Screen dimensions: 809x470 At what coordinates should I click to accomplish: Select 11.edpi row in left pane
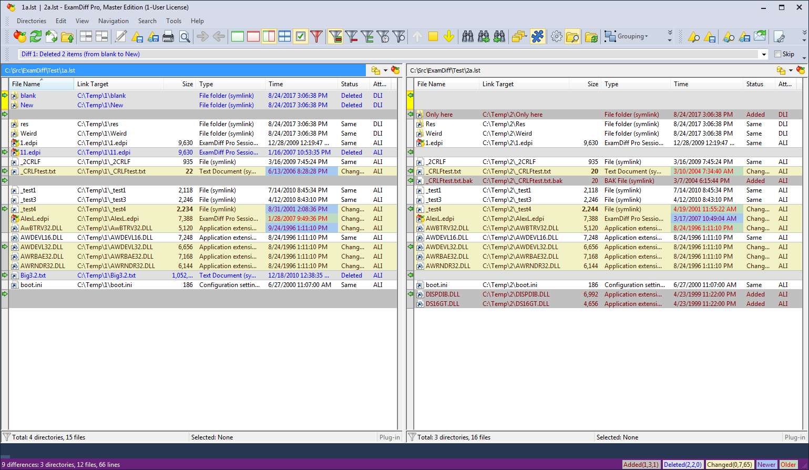tap(203, 152)
